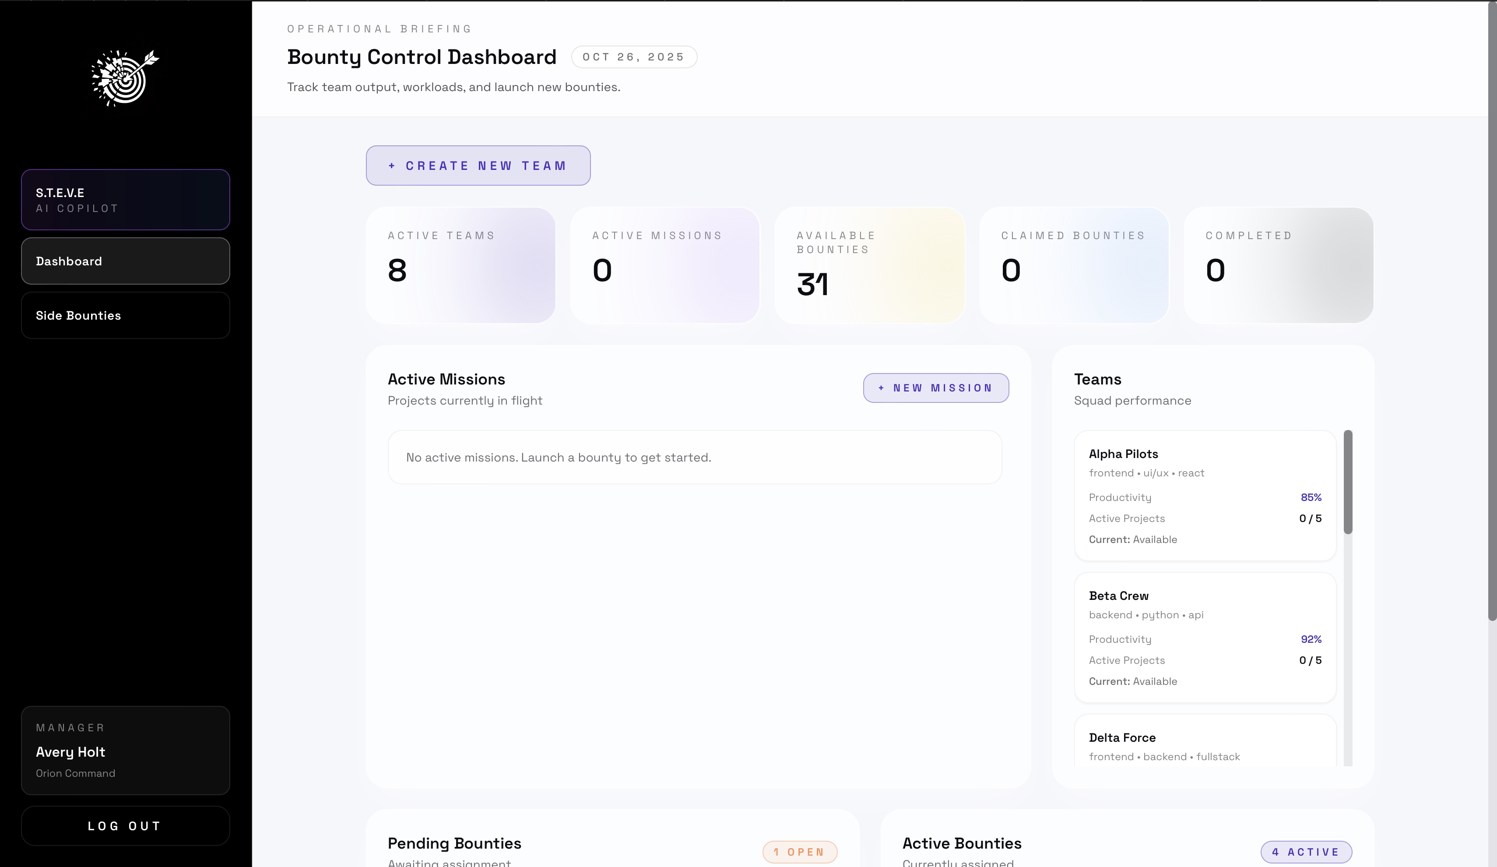Open the Available Bounties stat card
This screenshot has width=1497, height=867.
[869, 265]
